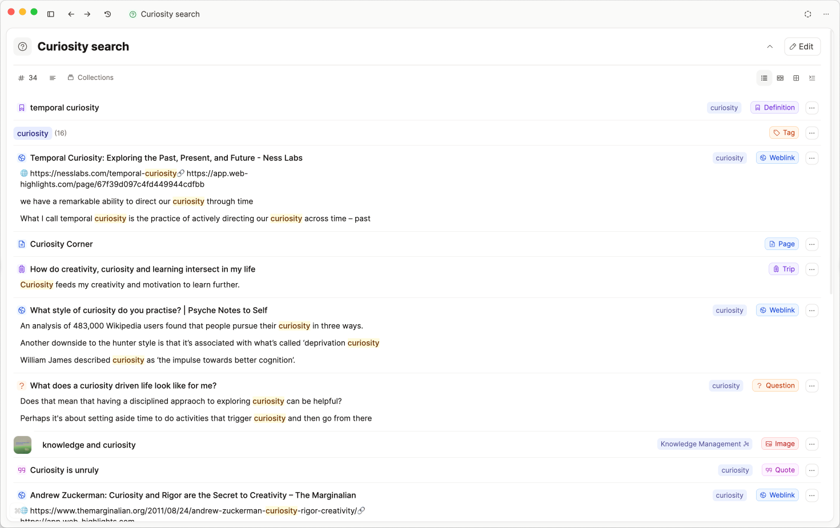Open the ellipsis menu for temporal curiosity
840x528 pixels.
811,107
